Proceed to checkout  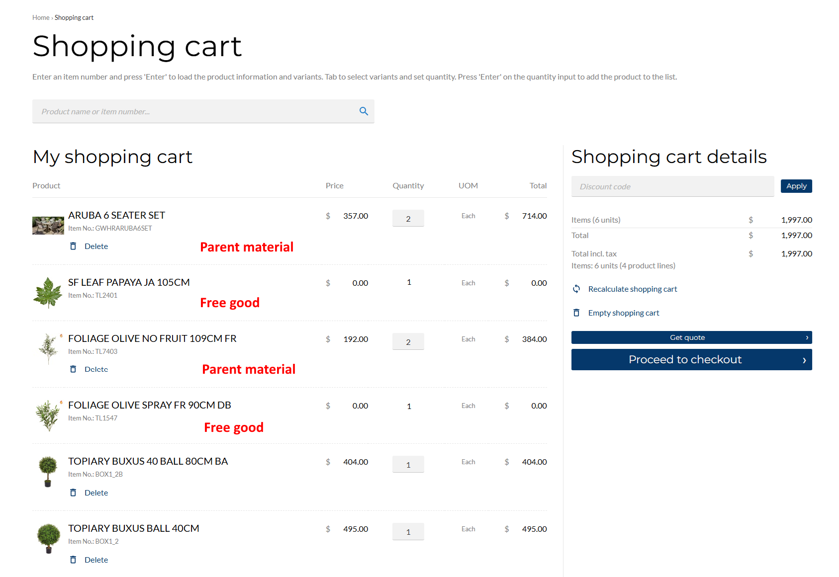(691, 359)
